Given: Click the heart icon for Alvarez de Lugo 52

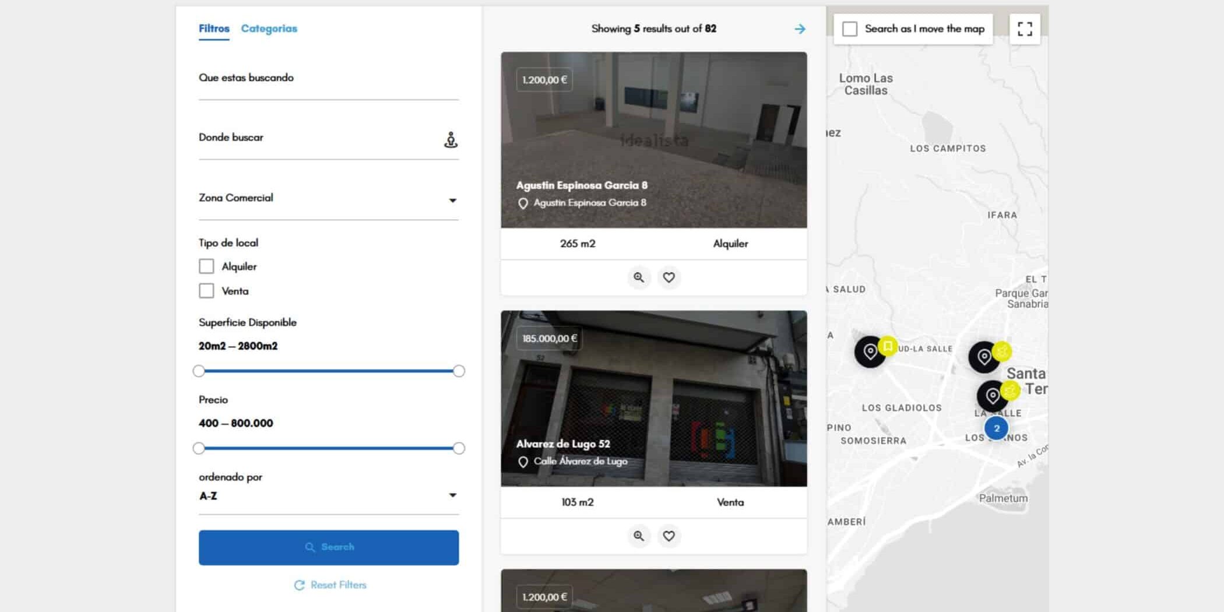Looking at the screenshot, I should pyautogui.click(x=669, y=536).
